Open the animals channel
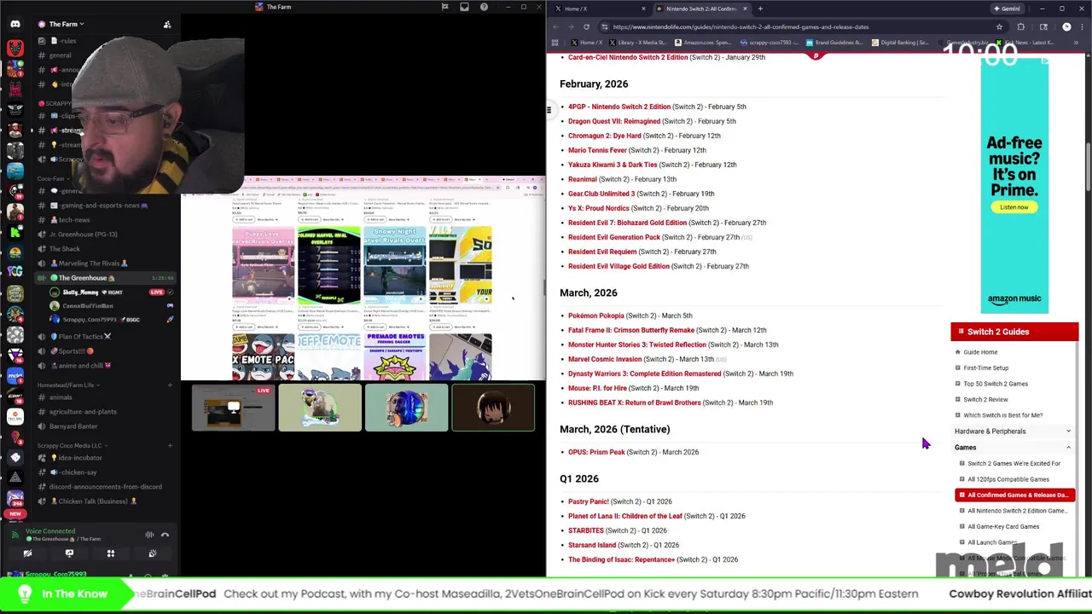Viewport: 1092px width, 614px height. 60,397
